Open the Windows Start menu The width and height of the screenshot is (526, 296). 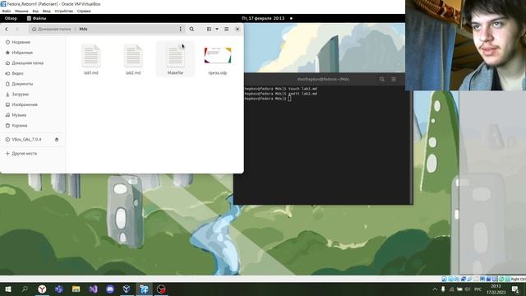[8, 289]
